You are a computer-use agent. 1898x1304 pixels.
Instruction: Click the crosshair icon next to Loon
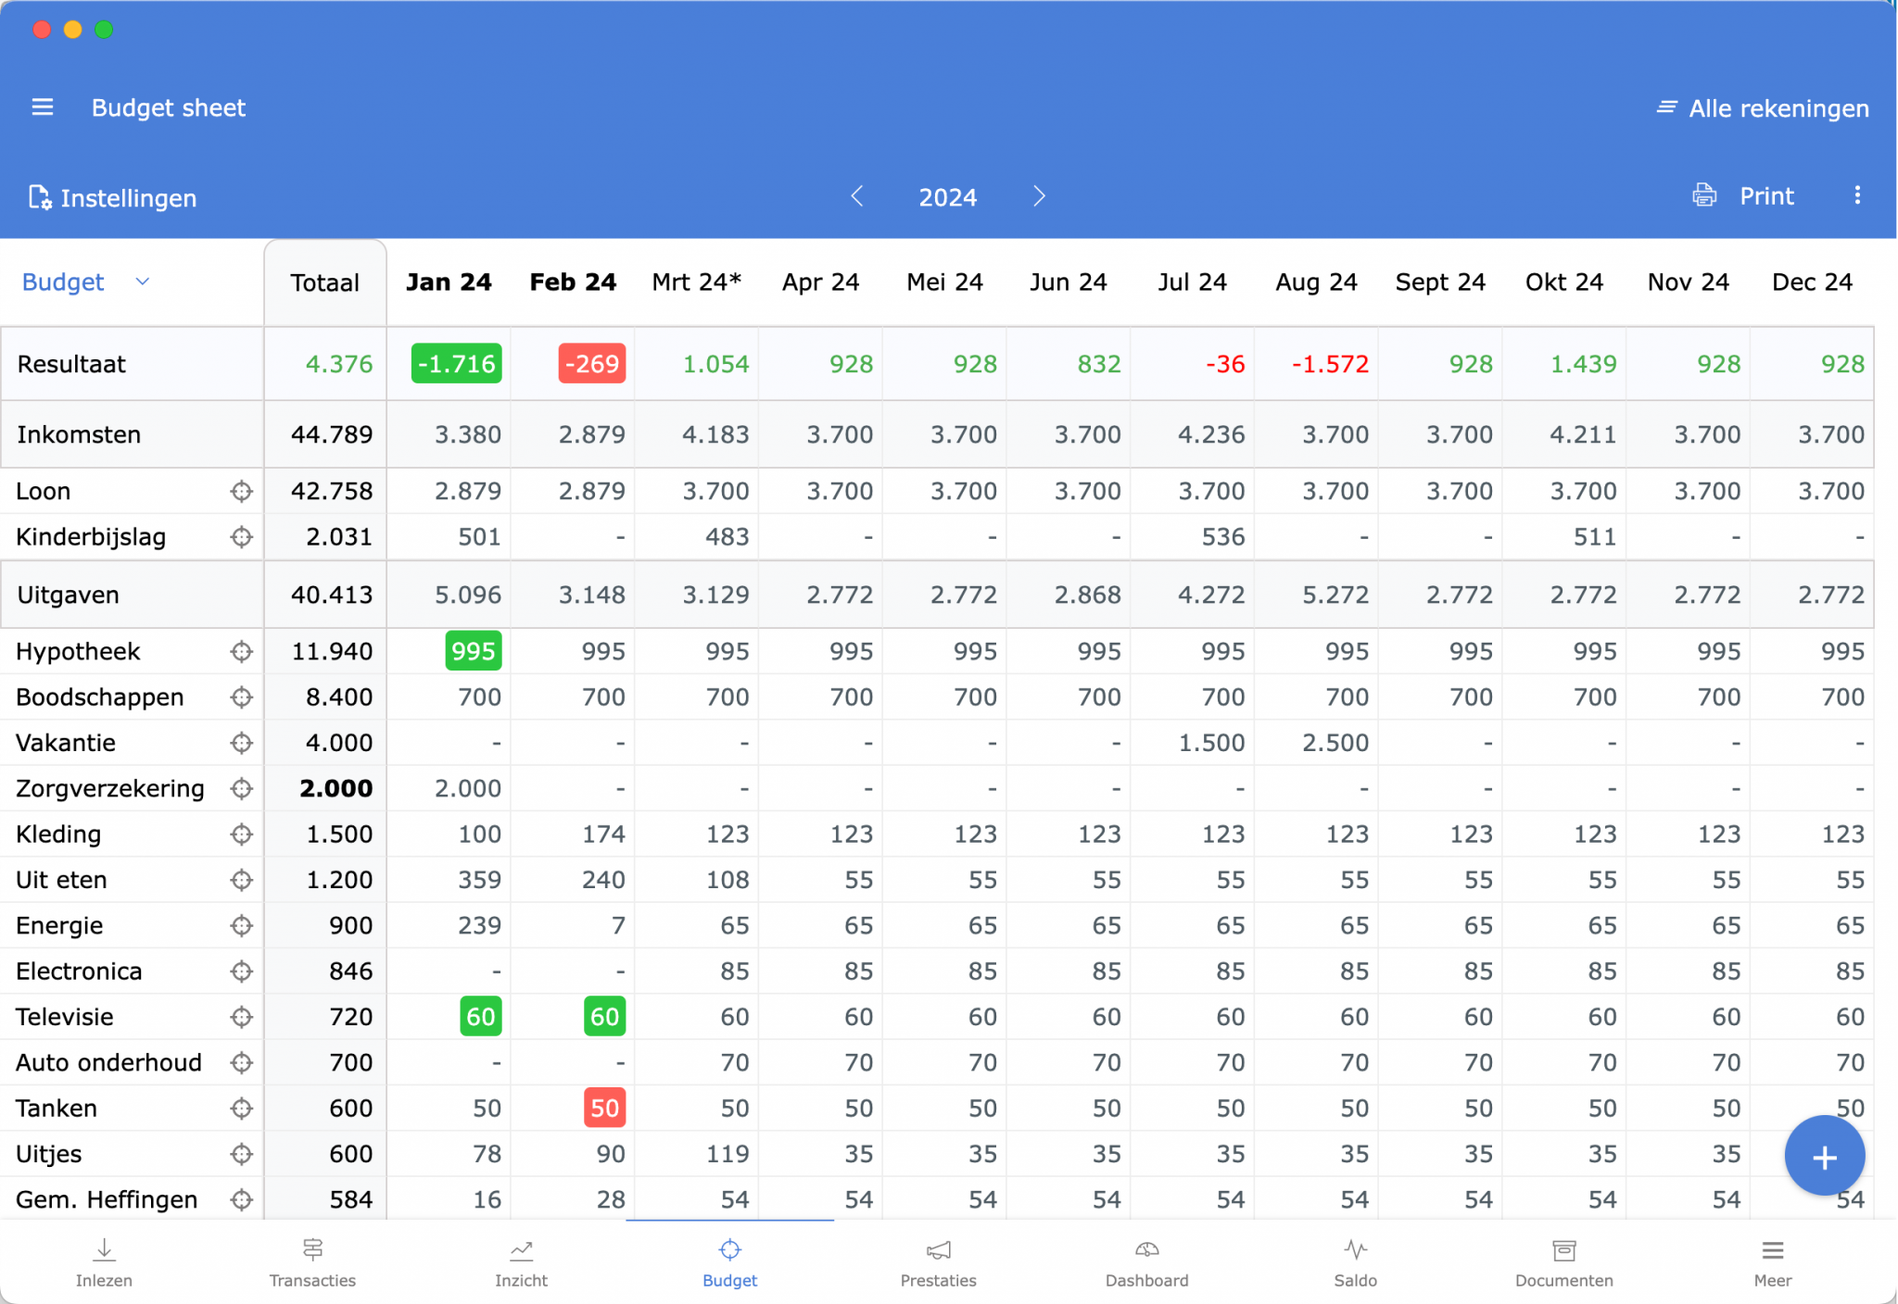pyautogui.click(x=241, y=491)
